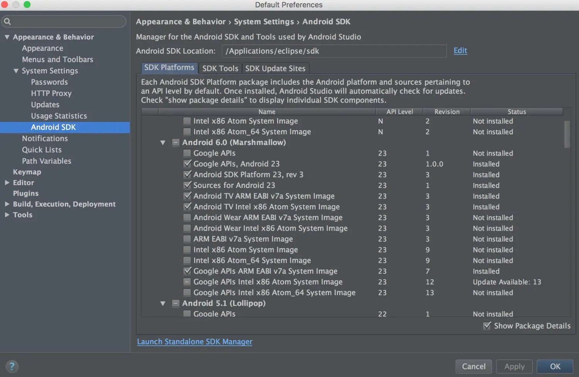The height and width of the screenshot is (377, 579).
Task: Click SDK table vertical scrollbar thumb
Action: (567, 134)
